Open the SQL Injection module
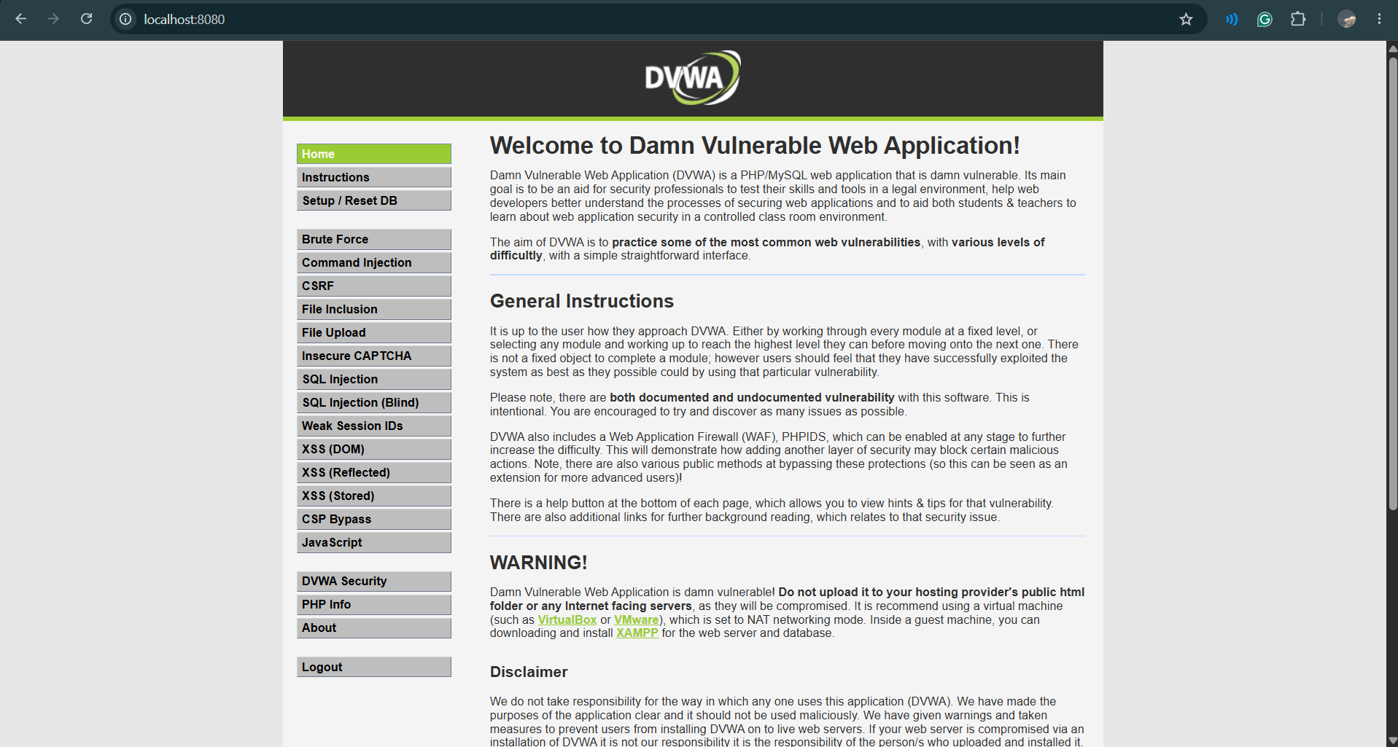 (x=374, y=379)
